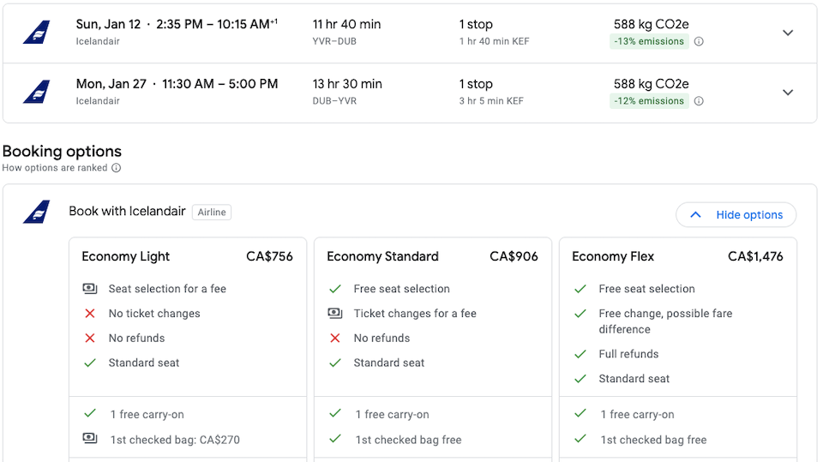The height and width of the screenshot is (462, 823).
Task: Collapse fares with the Hide options button
Action: 736,215
